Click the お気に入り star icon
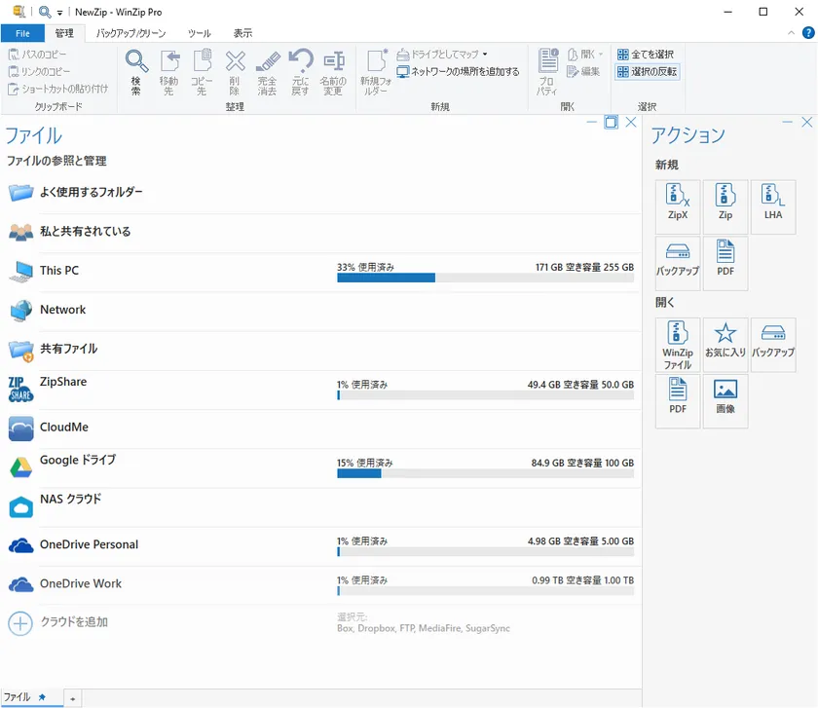 (x=725, y=344)
